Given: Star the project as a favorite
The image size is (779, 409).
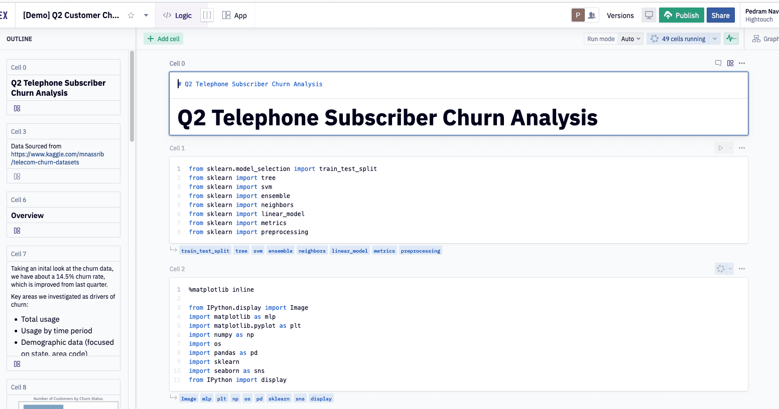Looking at the screenshot, I should pyautogui.click(x=131, y=16).
